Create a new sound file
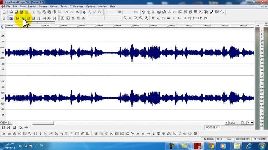The image size is (268, 150). click(4, 12)
